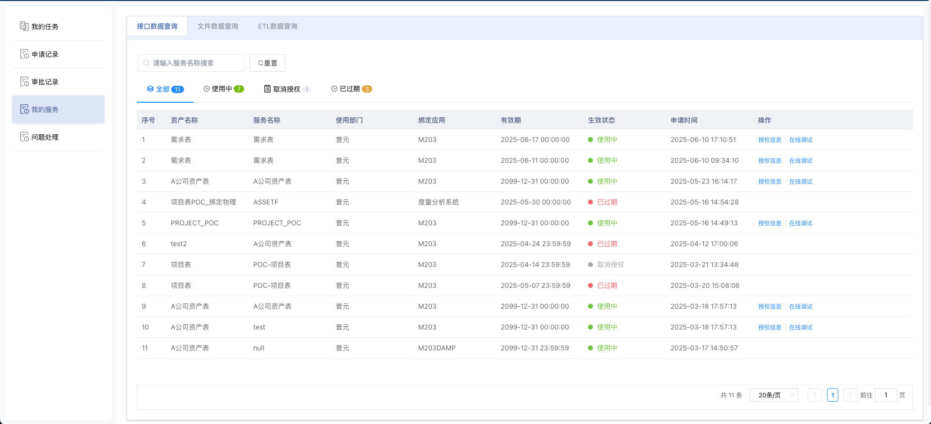Click the clipboard icon beside 取消授权
Screen dimensions: 931x424
(x=267, y=89)
